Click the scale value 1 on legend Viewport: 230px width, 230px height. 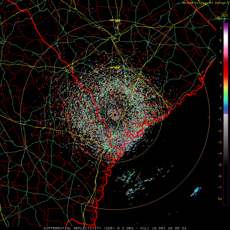coord(221,97)
